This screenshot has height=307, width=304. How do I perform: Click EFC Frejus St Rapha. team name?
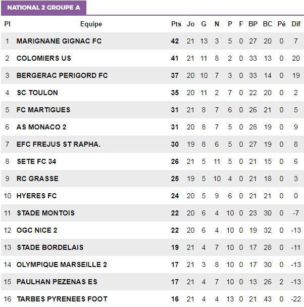coord(59,144)
